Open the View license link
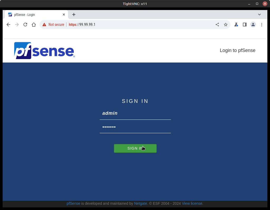The width and height of the screenshot is (270, 210). click(192, 203)
